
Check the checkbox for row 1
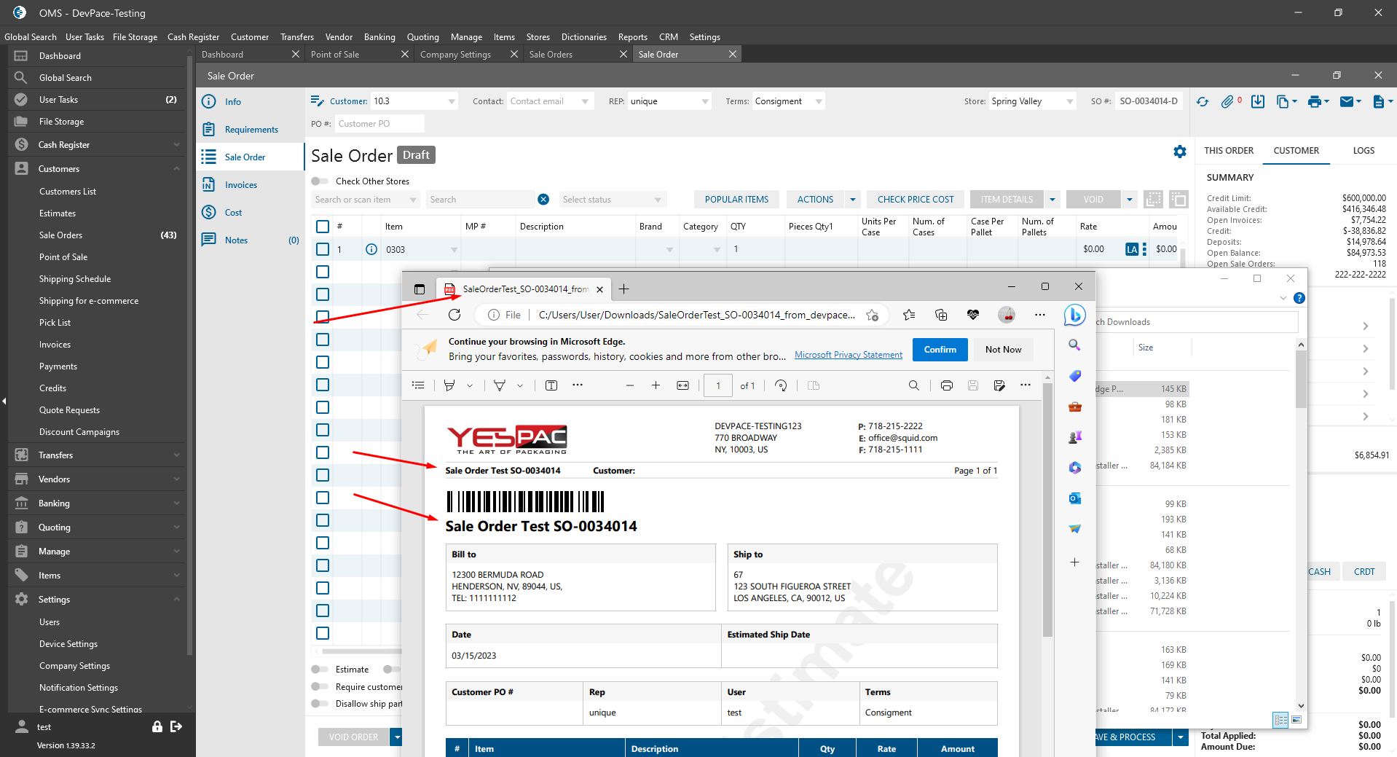(x=323, y=249)
